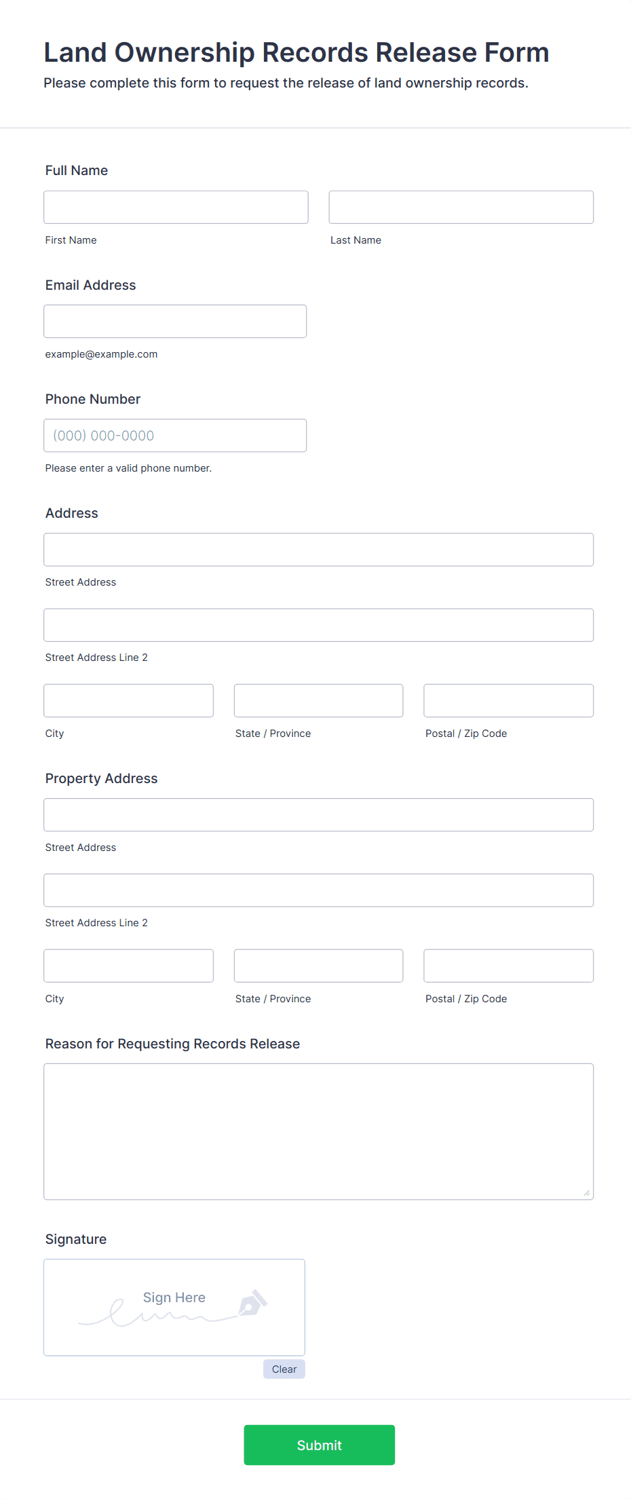Select the Email Address field
Viewport: 631px width, 1499px height.
click(x=175, y=321)
